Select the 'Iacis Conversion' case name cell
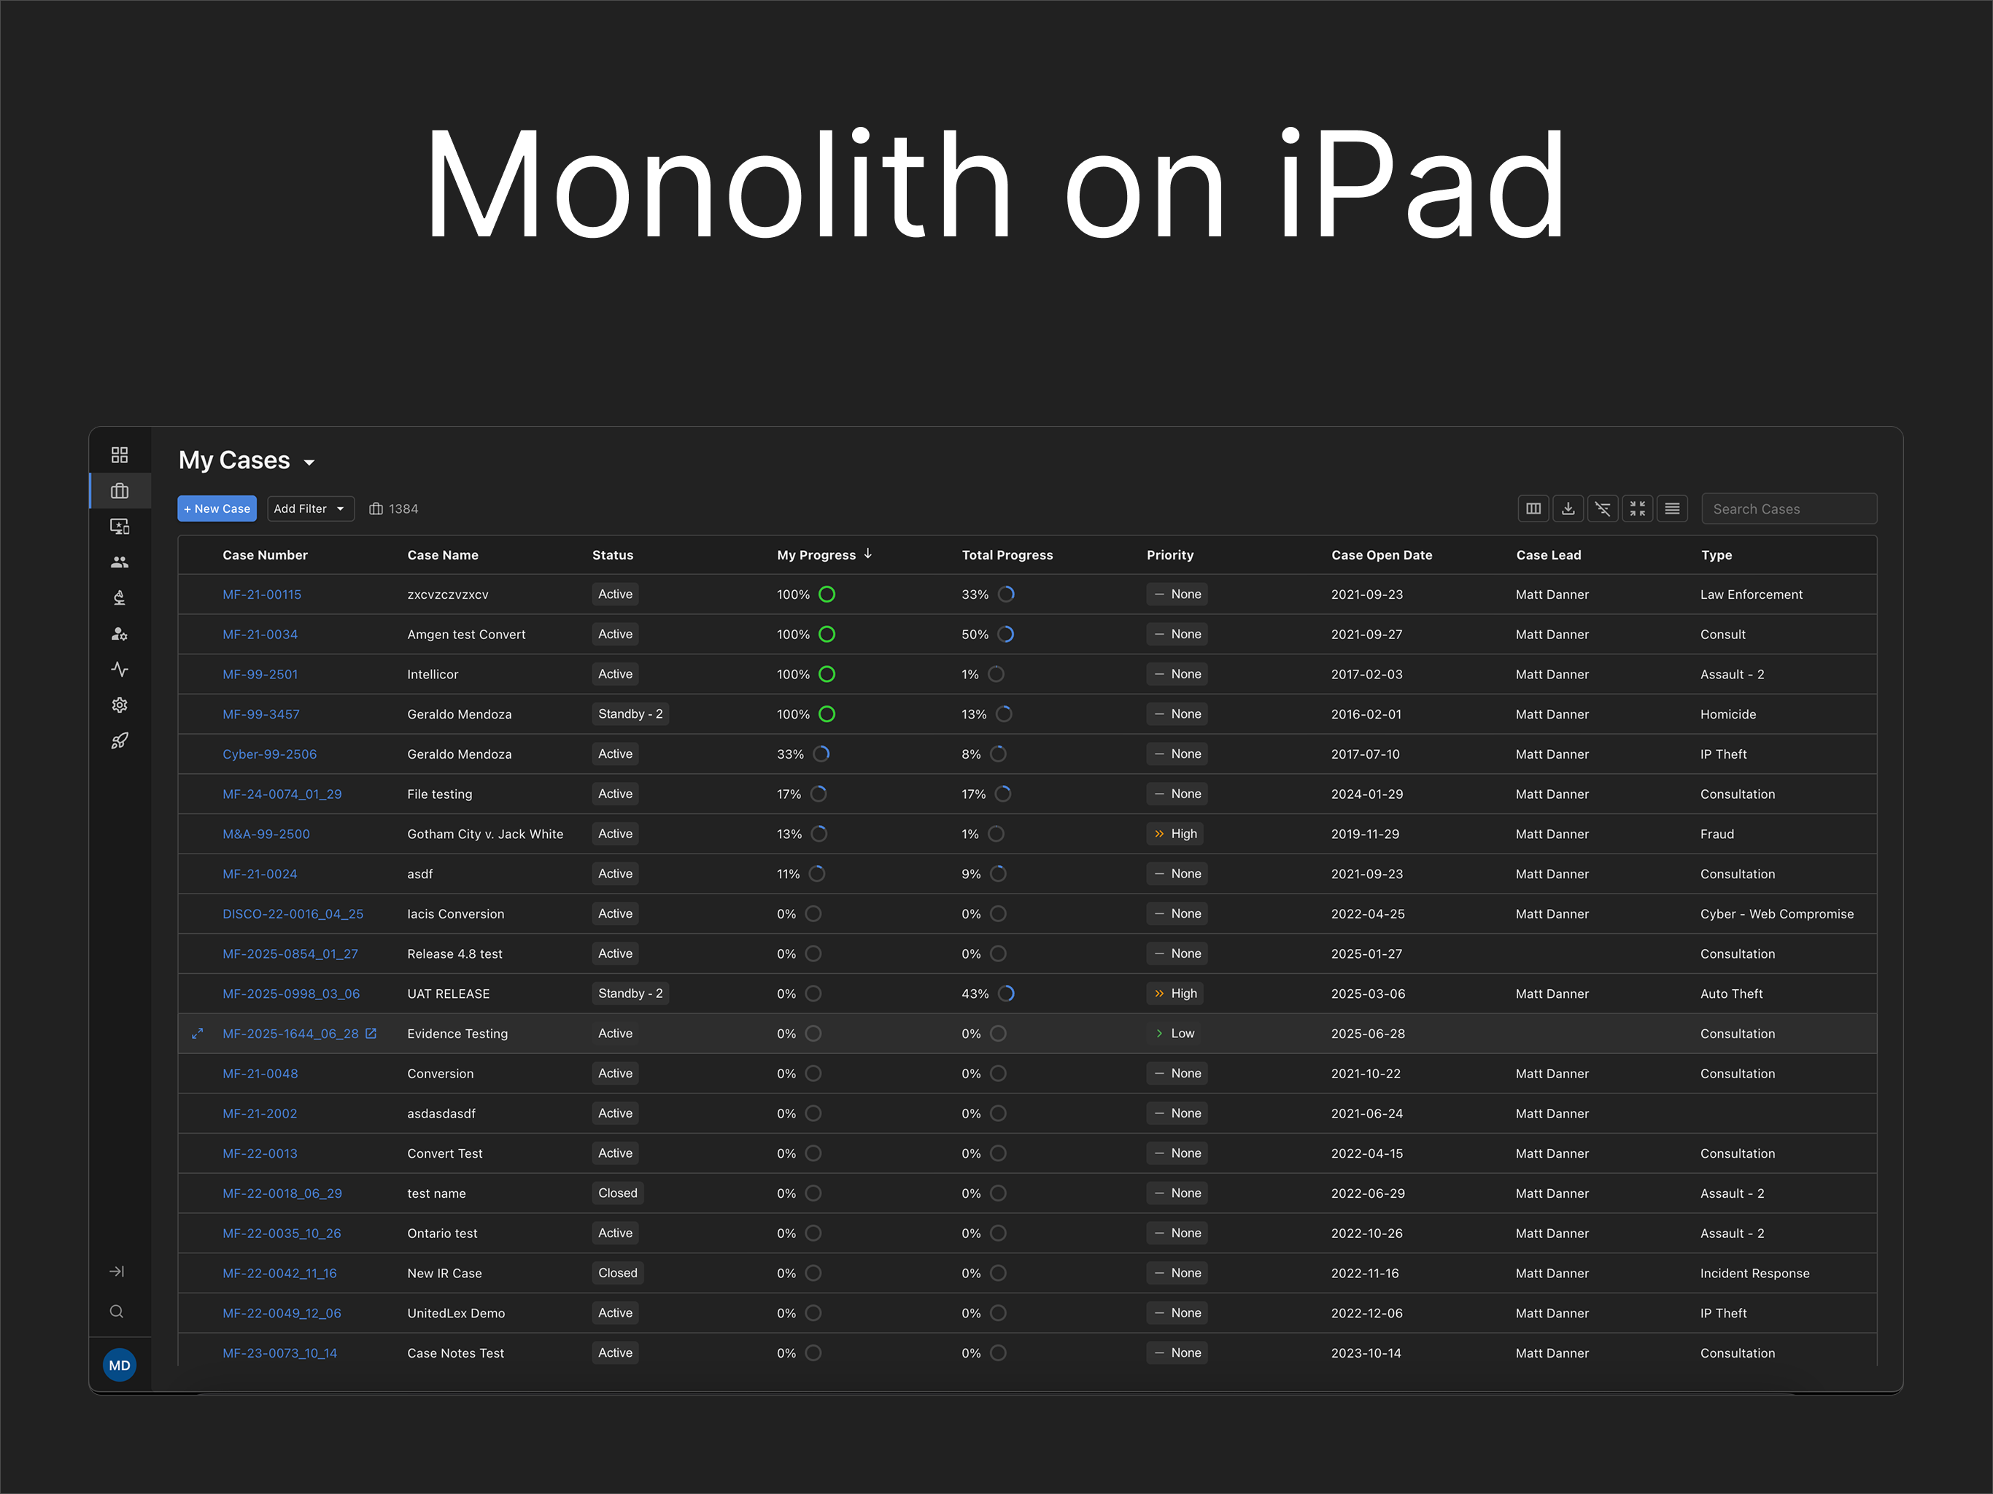 tap(455, 914)
